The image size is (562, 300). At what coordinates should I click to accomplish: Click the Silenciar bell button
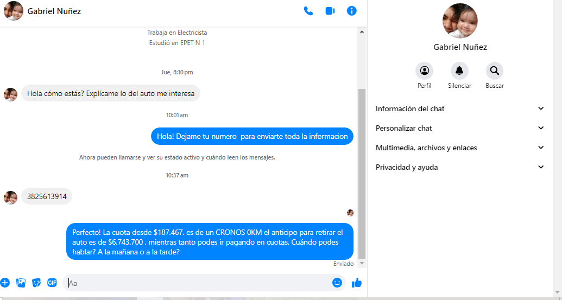point(459,71)
